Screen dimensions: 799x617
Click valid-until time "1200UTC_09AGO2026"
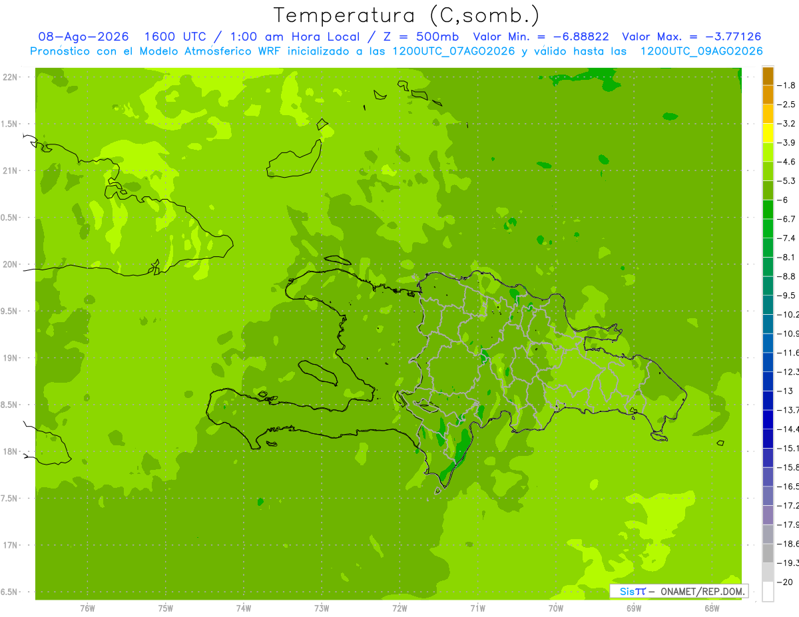701,51
